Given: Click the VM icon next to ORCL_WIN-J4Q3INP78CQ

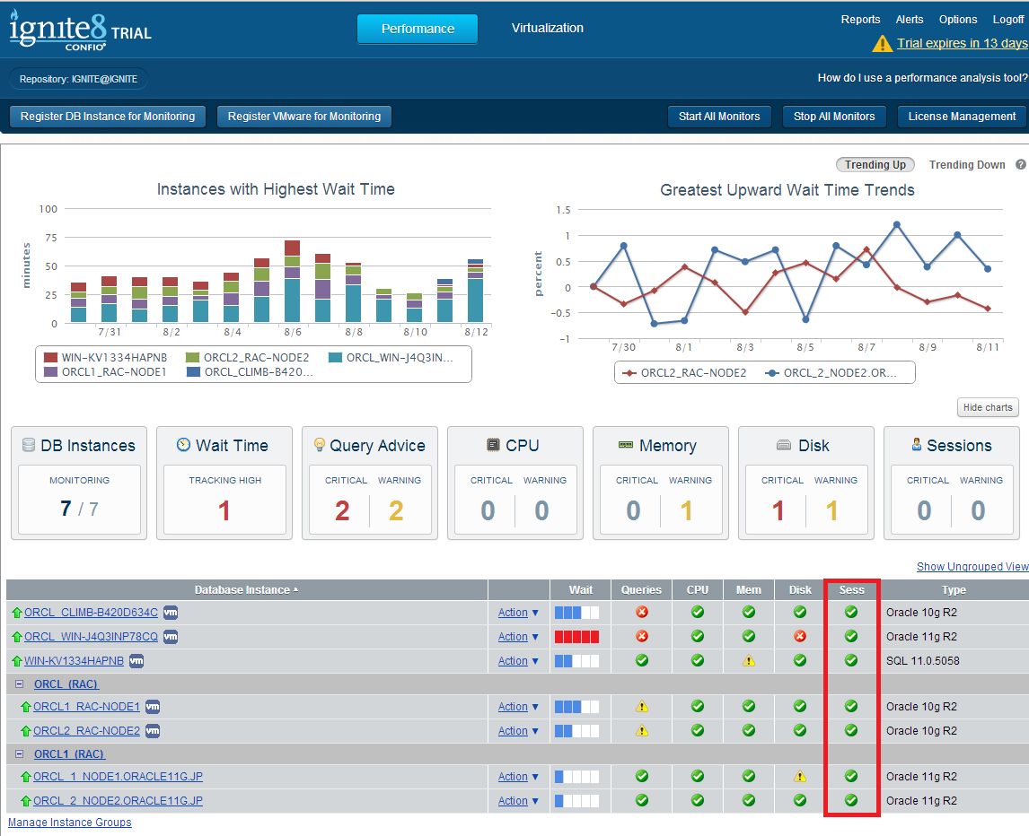Looking at the screenshot, I should [x=171, y=637].
